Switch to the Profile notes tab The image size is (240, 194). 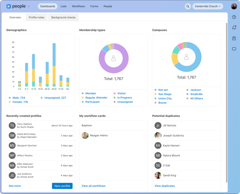(37, 17)
